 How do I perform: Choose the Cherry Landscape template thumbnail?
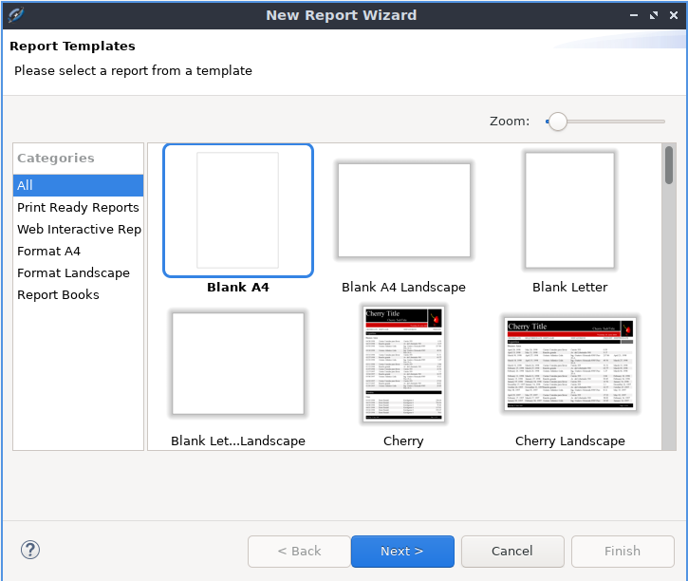coord(570,364)
